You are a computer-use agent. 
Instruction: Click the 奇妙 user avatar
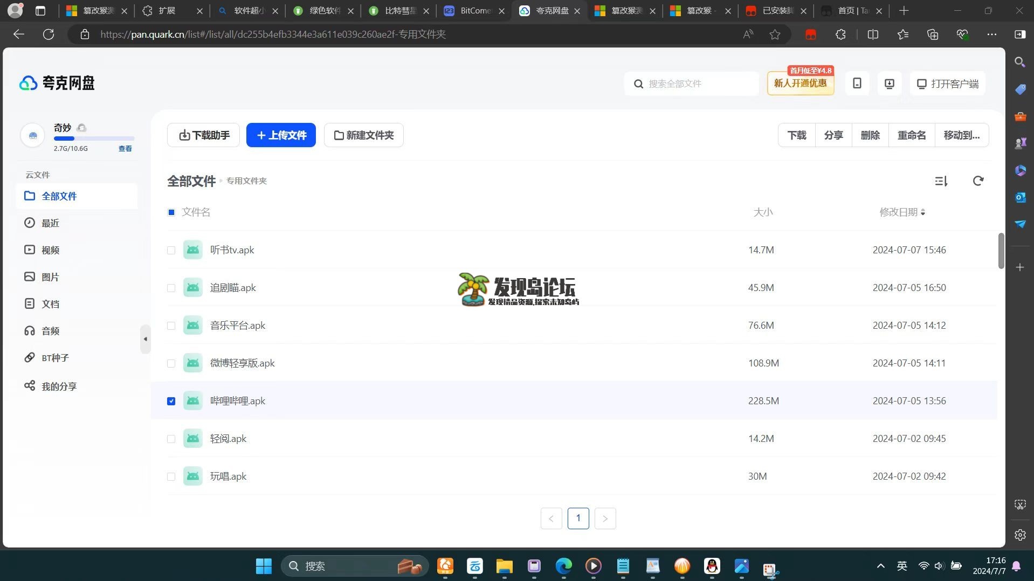coord(32,135)
